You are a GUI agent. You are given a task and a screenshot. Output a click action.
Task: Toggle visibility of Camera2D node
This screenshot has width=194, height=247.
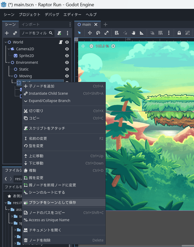[67, 49]
